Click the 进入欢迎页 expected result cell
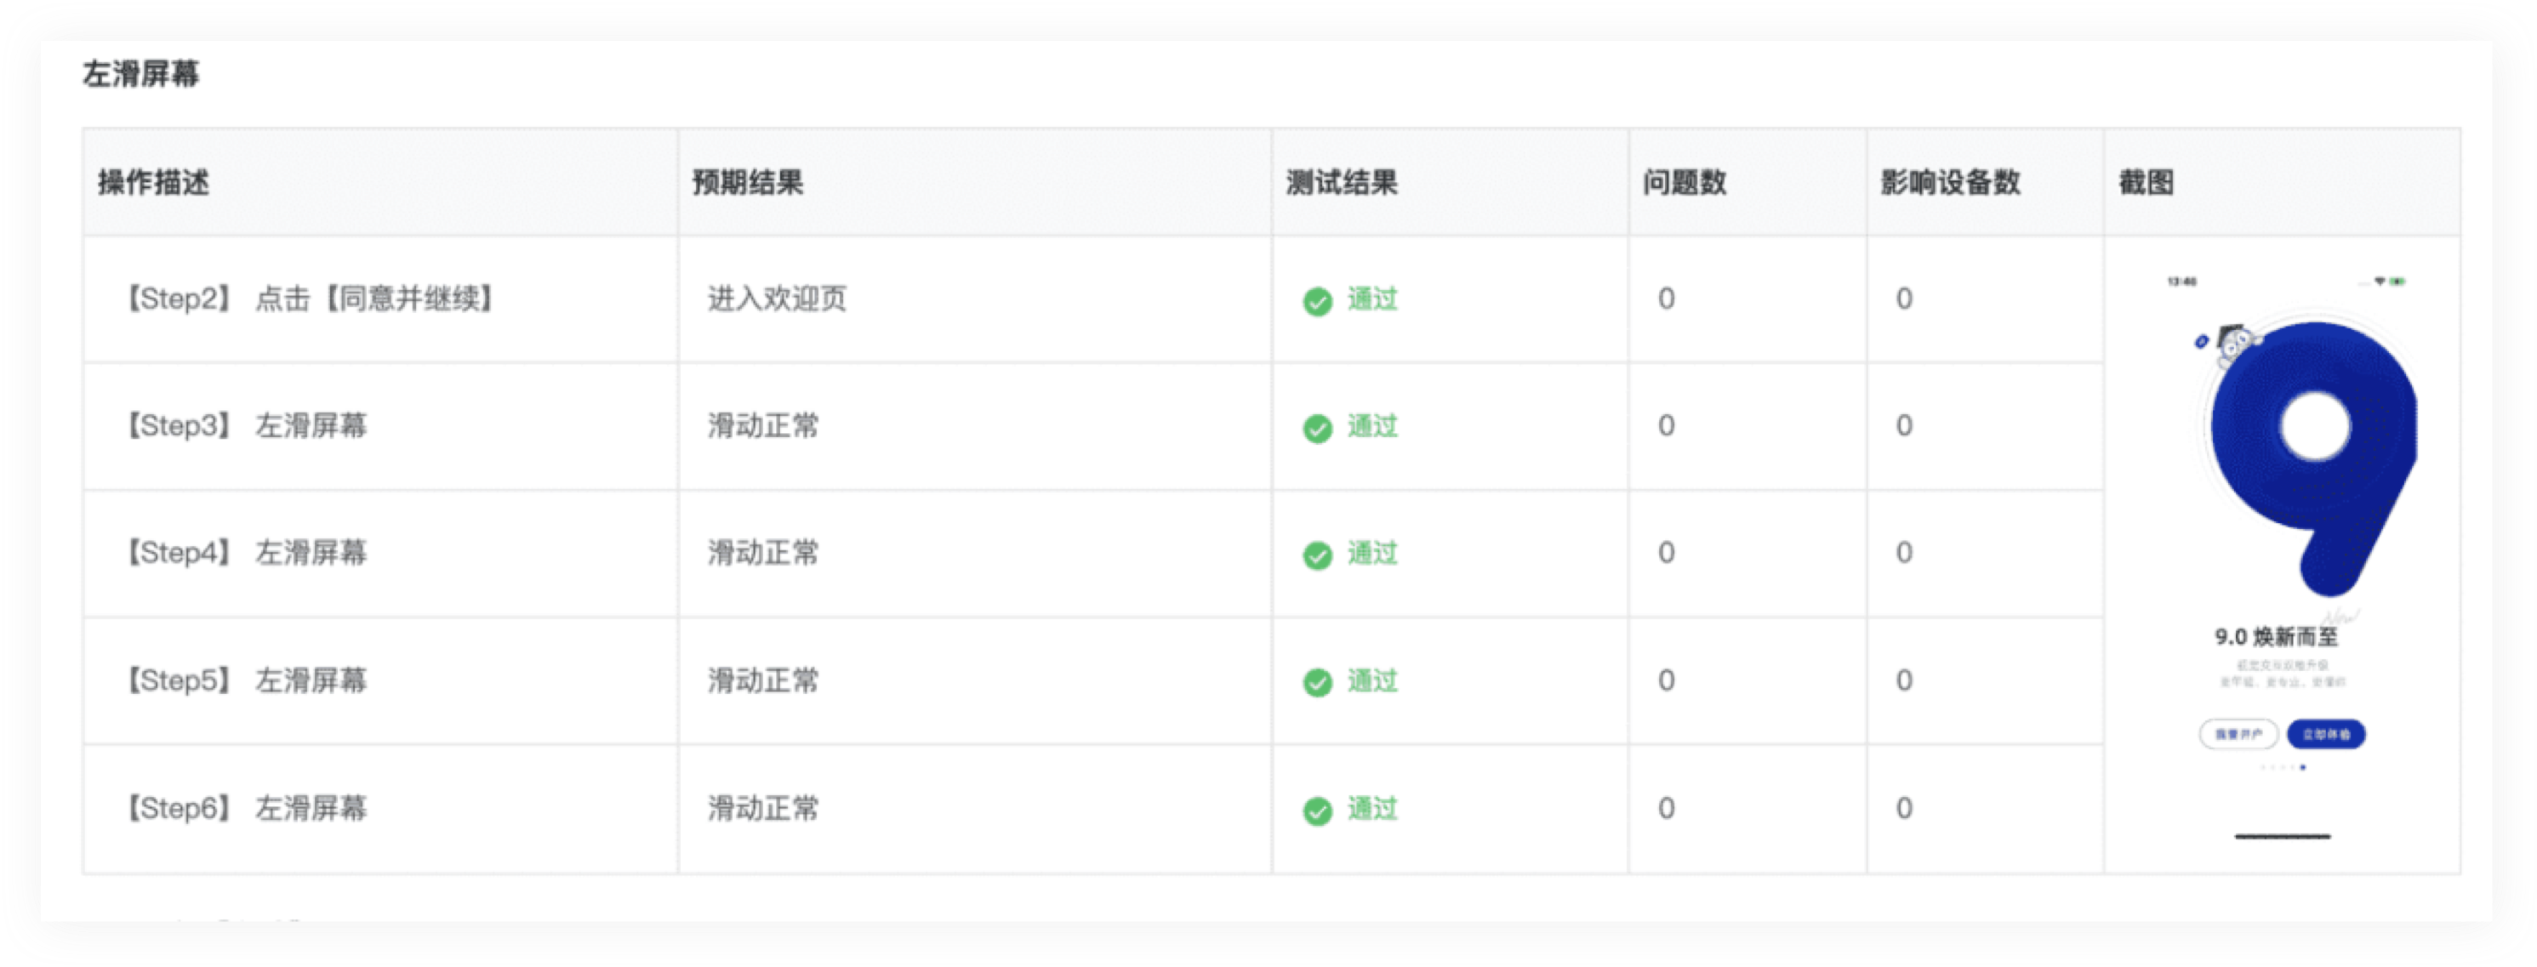Image resolution: width=2537 pixels, height=967 pixels. [777, 299]
